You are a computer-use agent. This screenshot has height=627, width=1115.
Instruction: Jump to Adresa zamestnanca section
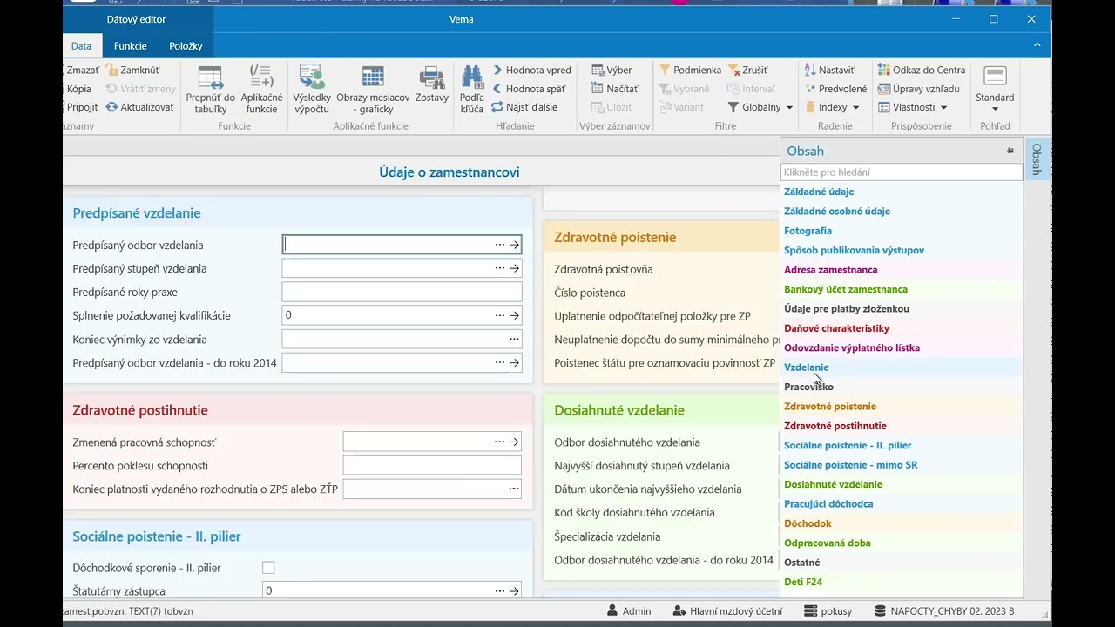click(830, 270)
